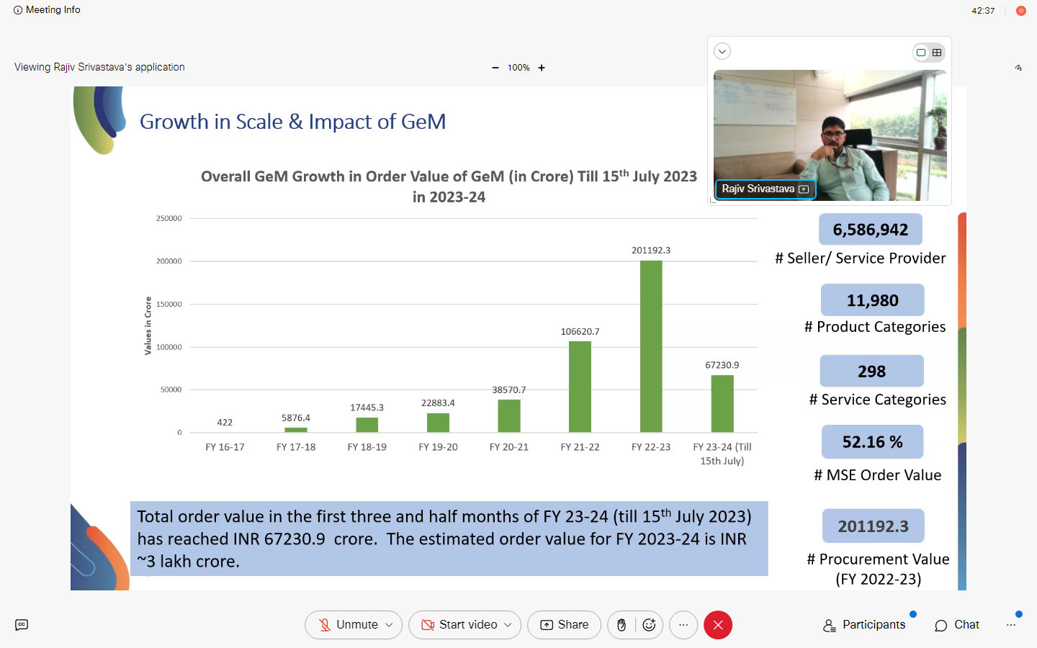
Task: Open the Participants panel
Action: (864, 625)
